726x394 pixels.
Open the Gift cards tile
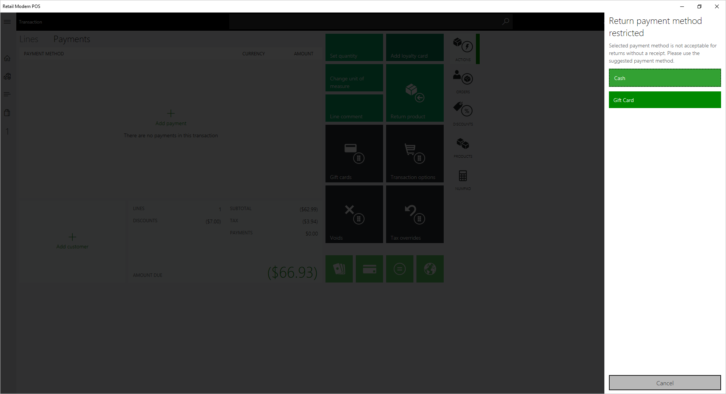(354, 154)
